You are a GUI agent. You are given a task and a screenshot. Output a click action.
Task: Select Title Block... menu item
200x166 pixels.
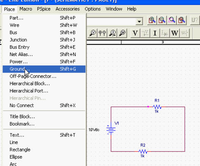pyautogui.click(x=44, y=117)
